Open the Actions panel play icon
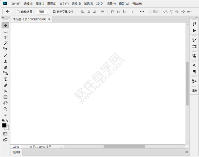199x157 pixels. 194,31
